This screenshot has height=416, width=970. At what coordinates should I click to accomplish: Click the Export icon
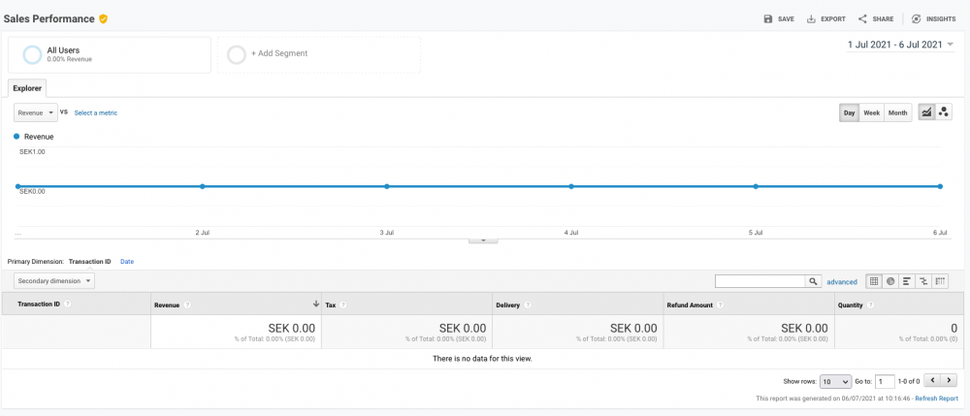click(x=811, y=18)
